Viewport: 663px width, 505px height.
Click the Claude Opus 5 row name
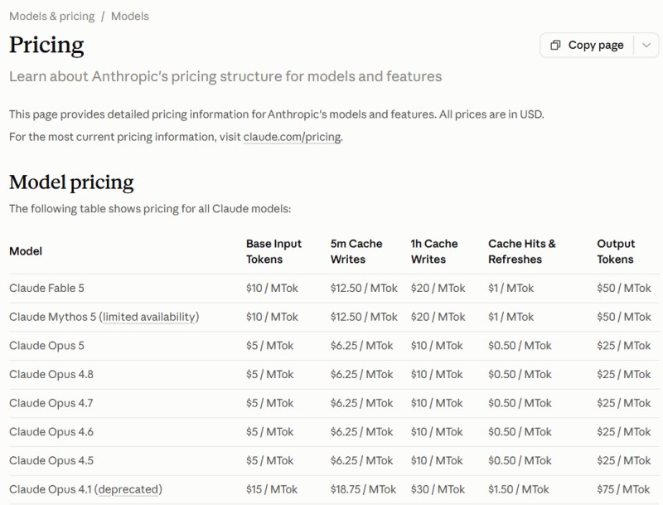(46, 346)
